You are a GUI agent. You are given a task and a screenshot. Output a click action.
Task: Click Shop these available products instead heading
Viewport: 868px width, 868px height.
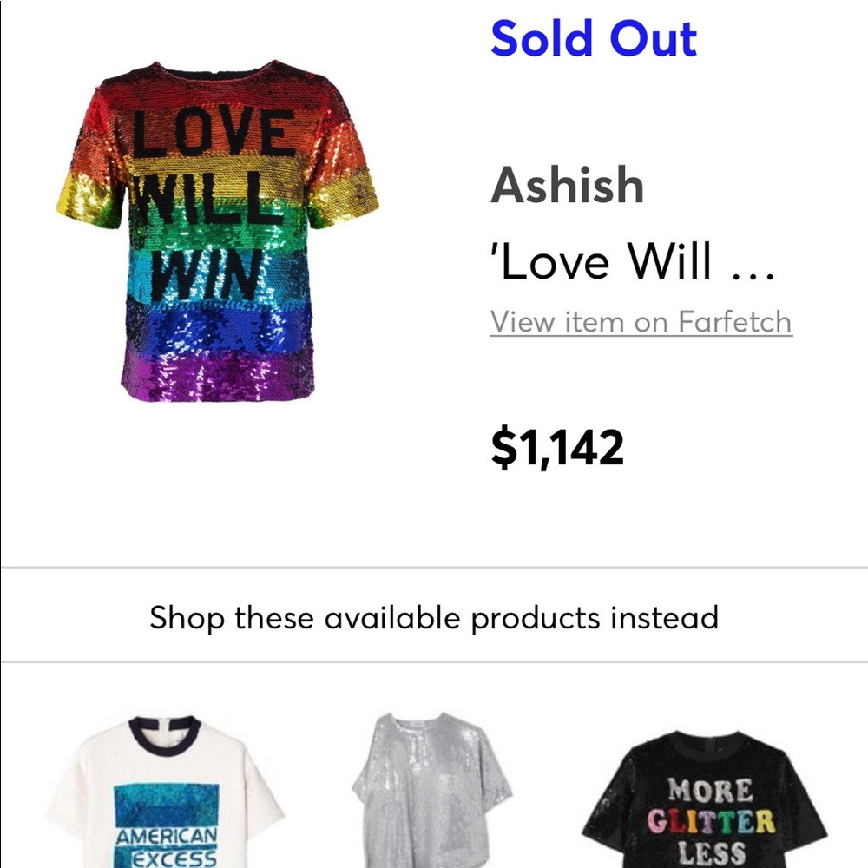coord(434,618)
